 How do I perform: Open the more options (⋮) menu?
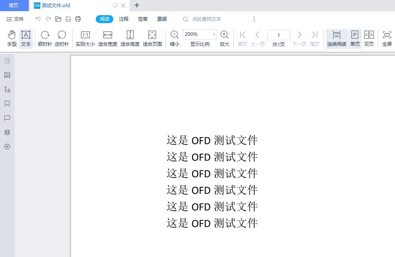(254, 19)
